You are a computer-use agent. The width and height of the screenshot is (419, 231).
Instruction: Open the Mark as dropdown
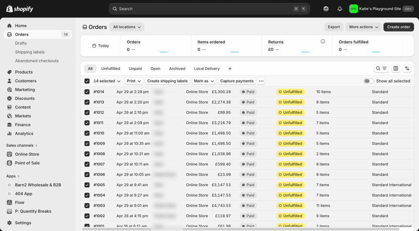(x=204, y=81)
